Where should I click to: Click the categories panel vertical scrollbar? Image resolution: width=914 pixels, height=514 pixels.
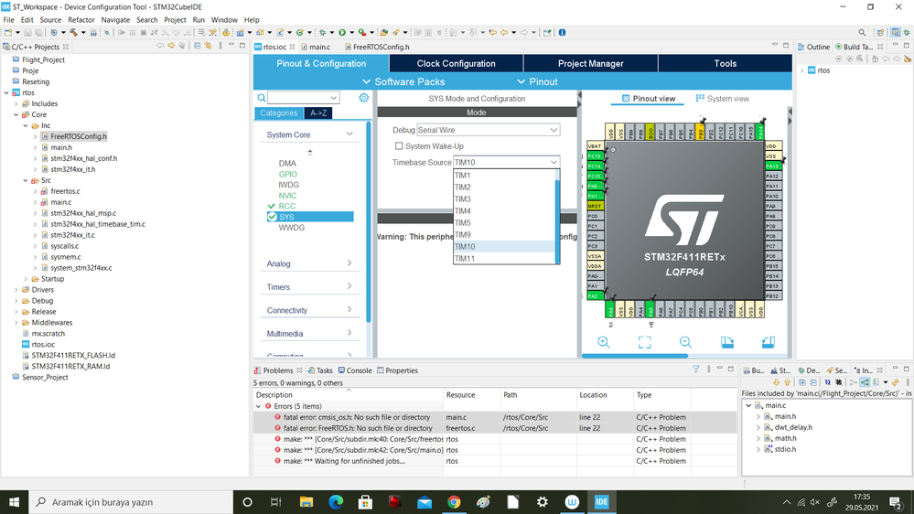click(369, 221)
